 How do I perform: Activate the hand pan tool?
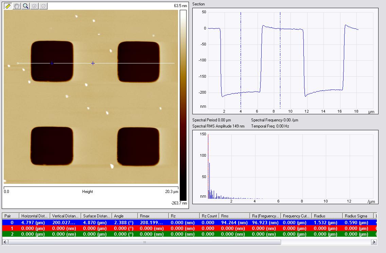17,6
